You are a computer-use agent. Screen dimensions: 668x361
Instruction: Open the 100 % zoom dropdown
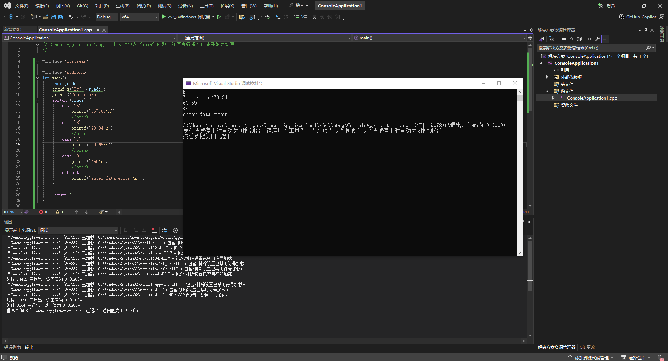click(13, 212)
